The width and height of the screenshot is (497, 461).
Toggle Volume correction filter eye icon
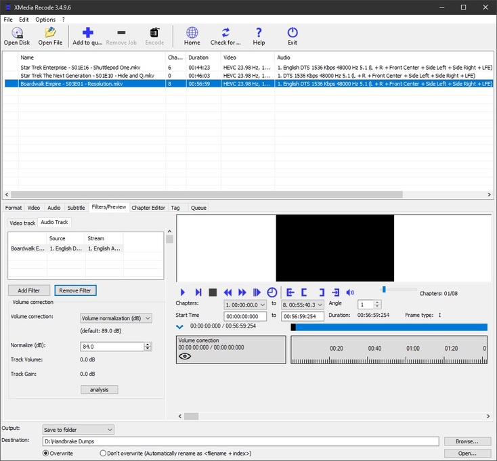185,356
